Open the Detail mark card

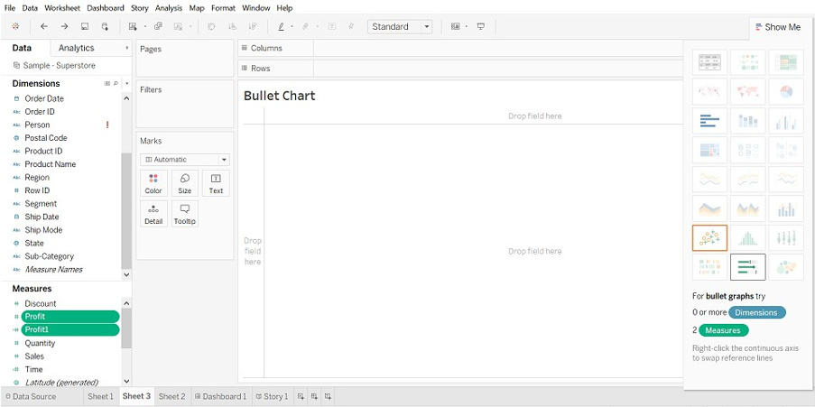(153, 214)
